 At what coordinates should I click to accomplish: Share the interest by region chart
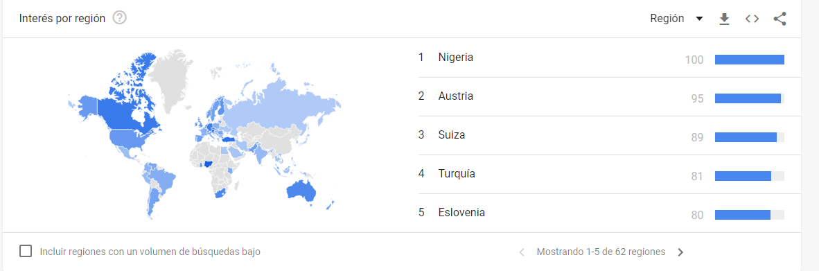[780, 19]
